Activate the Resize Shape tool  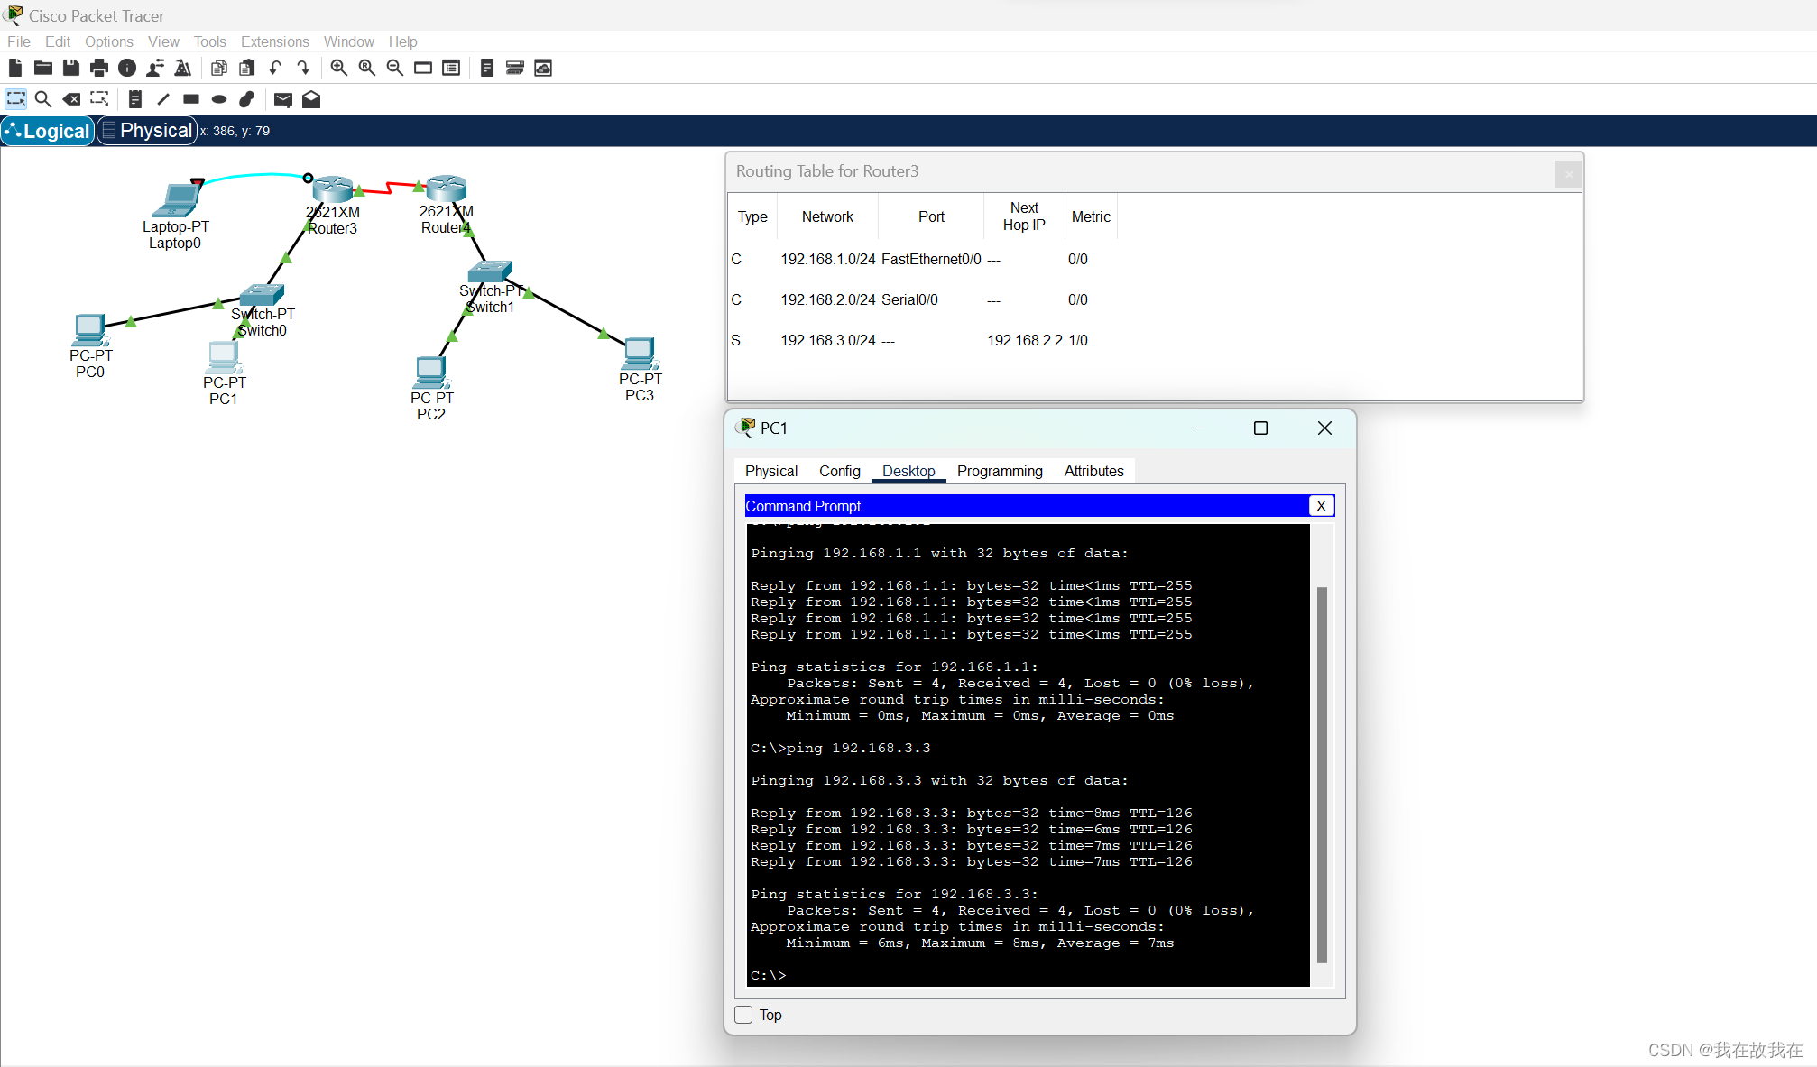click(99, 99)
